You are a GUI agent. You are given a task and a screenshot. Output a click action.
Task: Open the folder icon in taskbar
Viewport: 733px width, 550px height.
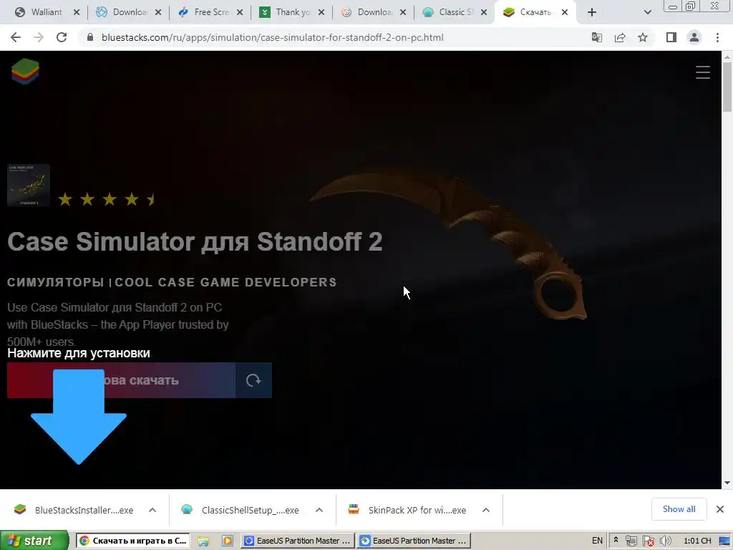(203, 541)
